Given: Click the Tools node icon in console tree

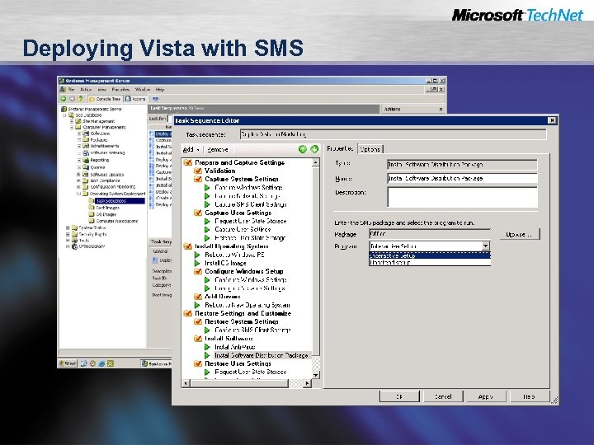Looking at the screenshot, I should coord(74,241).
